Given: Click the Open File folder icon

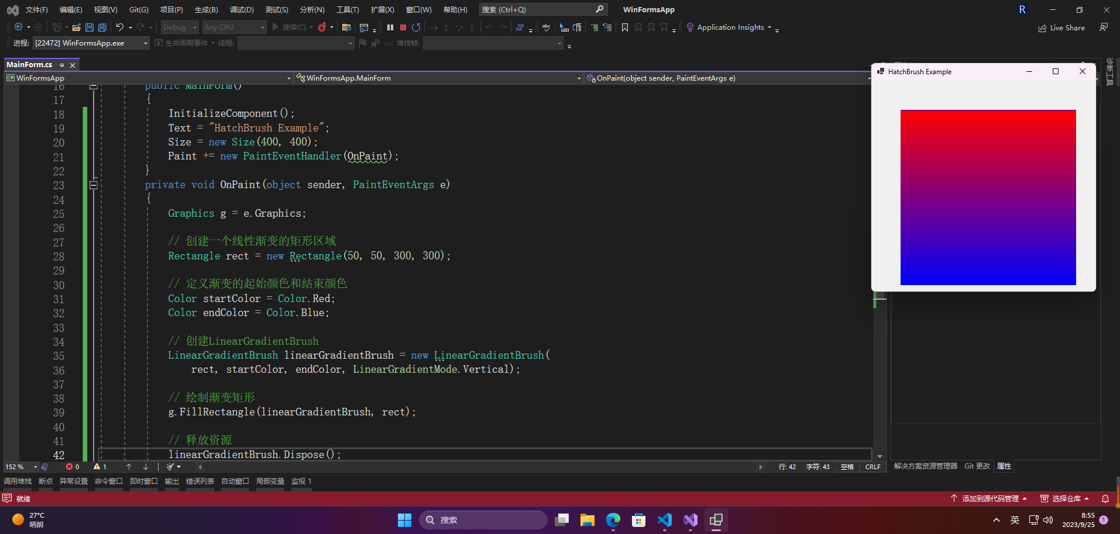Looking at the screenshot, I should coord(76,27).
